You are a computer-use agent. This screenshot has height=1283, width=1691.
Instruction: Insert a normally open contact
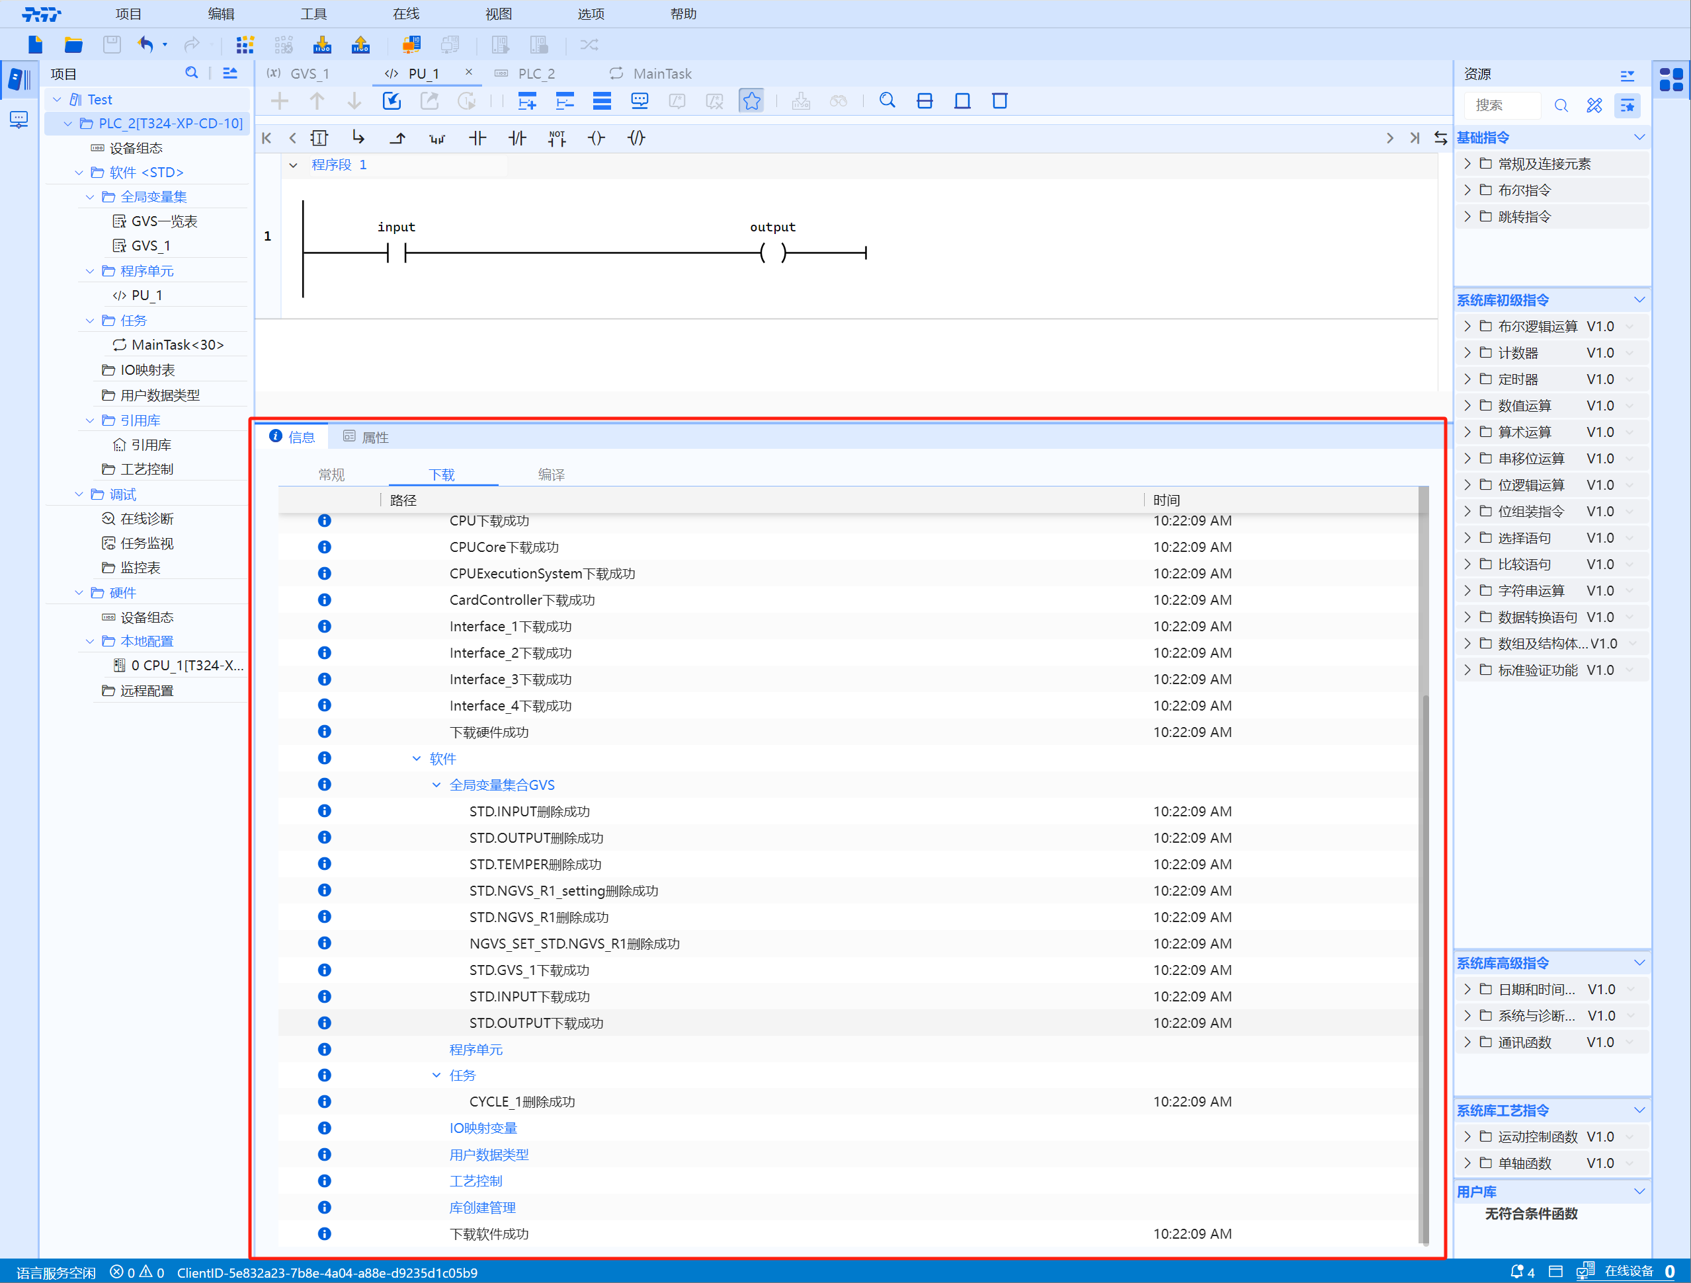[477, 138]
